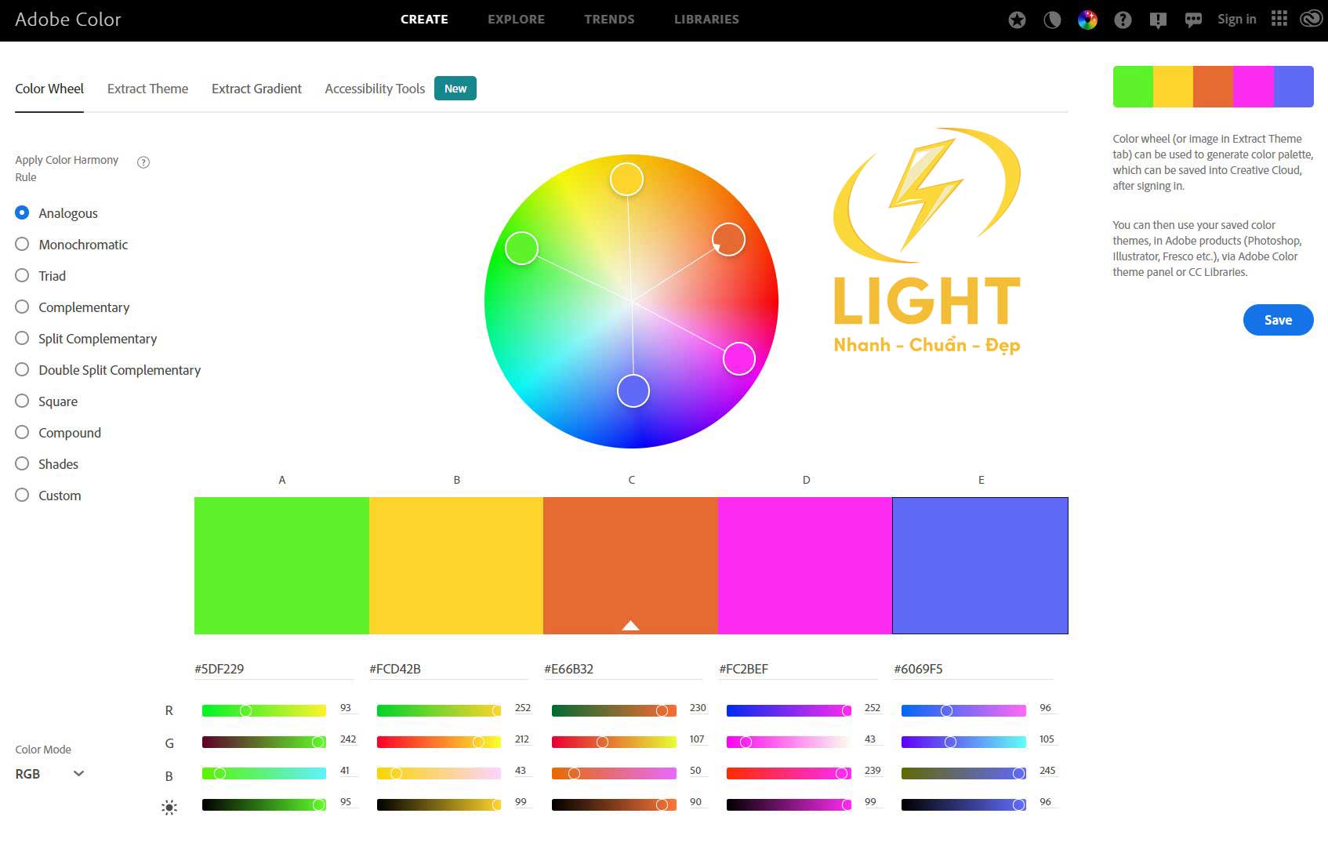The height and width of the screenshot is (846, 1328).
Task: Click the harmony rule help icon
Action: (x=143, y=162)
